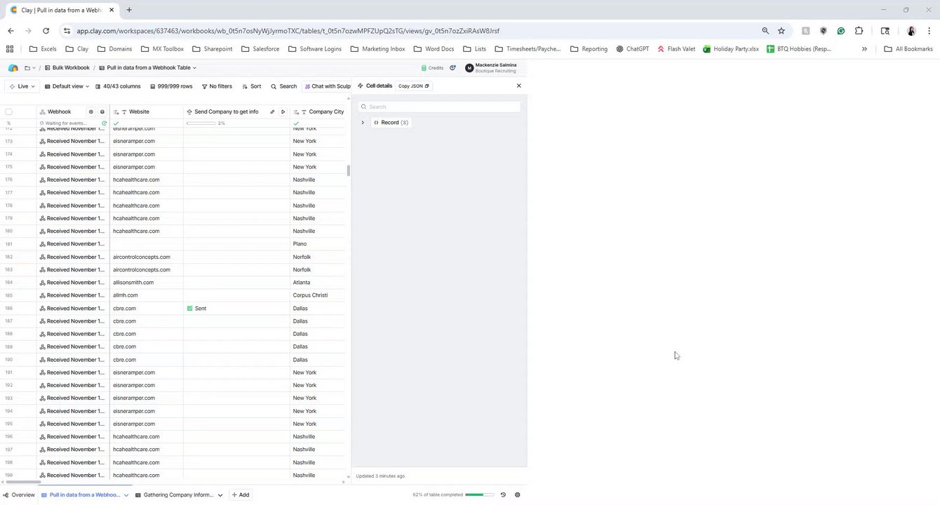Open the dropdown arrow beside the folder icon

[34, 68]
